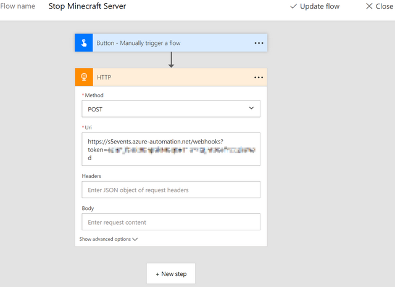Click the Uri field with webhook URL
This screenshot has height=287, width=395.
click(x=171, y=149)
